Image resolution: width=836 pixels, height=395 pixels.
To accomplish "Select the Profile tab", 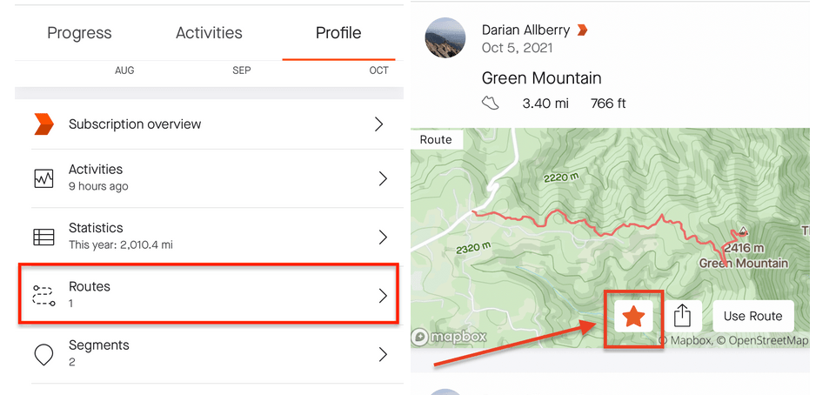I will (x=338, y=33).
